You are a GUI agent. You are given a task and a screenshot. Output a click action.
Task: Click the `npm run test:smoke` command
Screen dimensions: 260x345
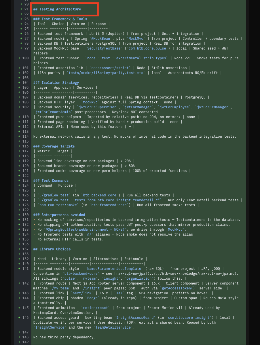(58, 205)
